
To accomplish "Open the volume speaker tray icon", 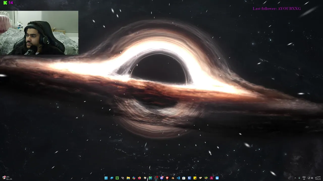I will point(311,178).
